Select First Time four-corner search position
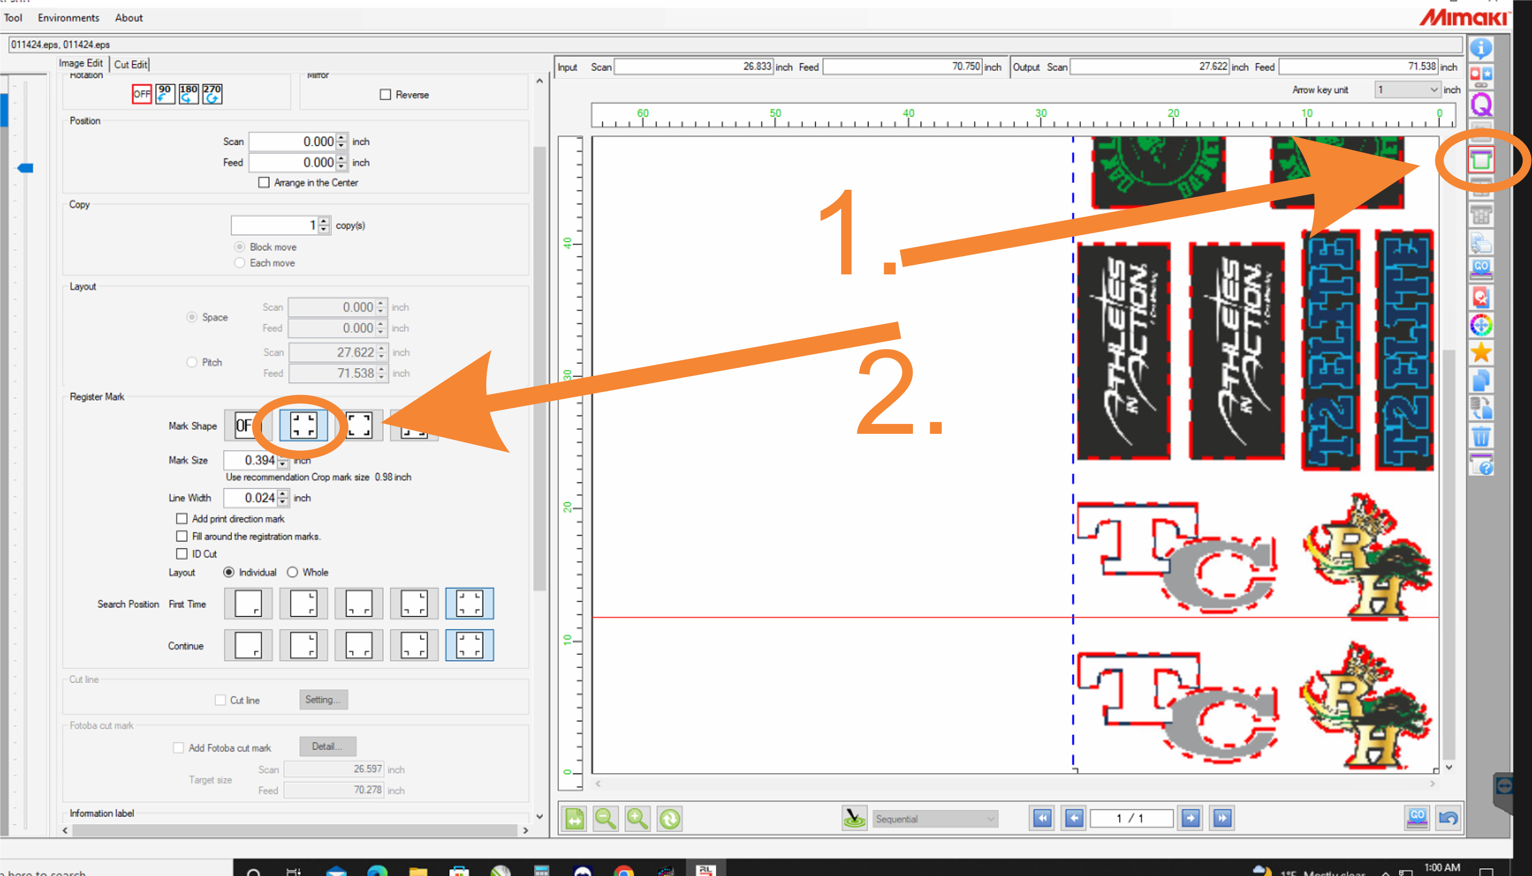 470,604
